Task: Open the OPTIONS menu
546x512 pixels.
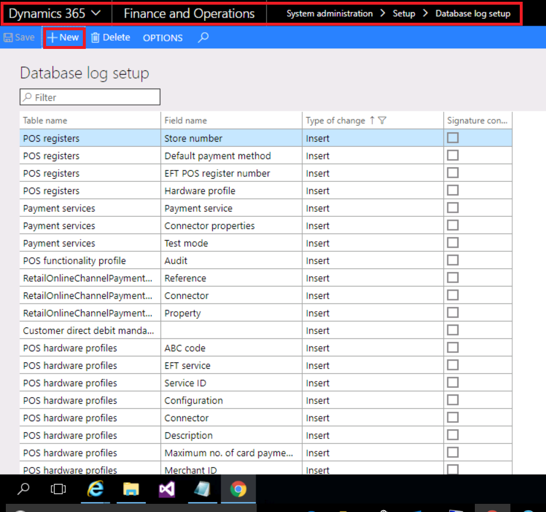Action: pos(162,38)
